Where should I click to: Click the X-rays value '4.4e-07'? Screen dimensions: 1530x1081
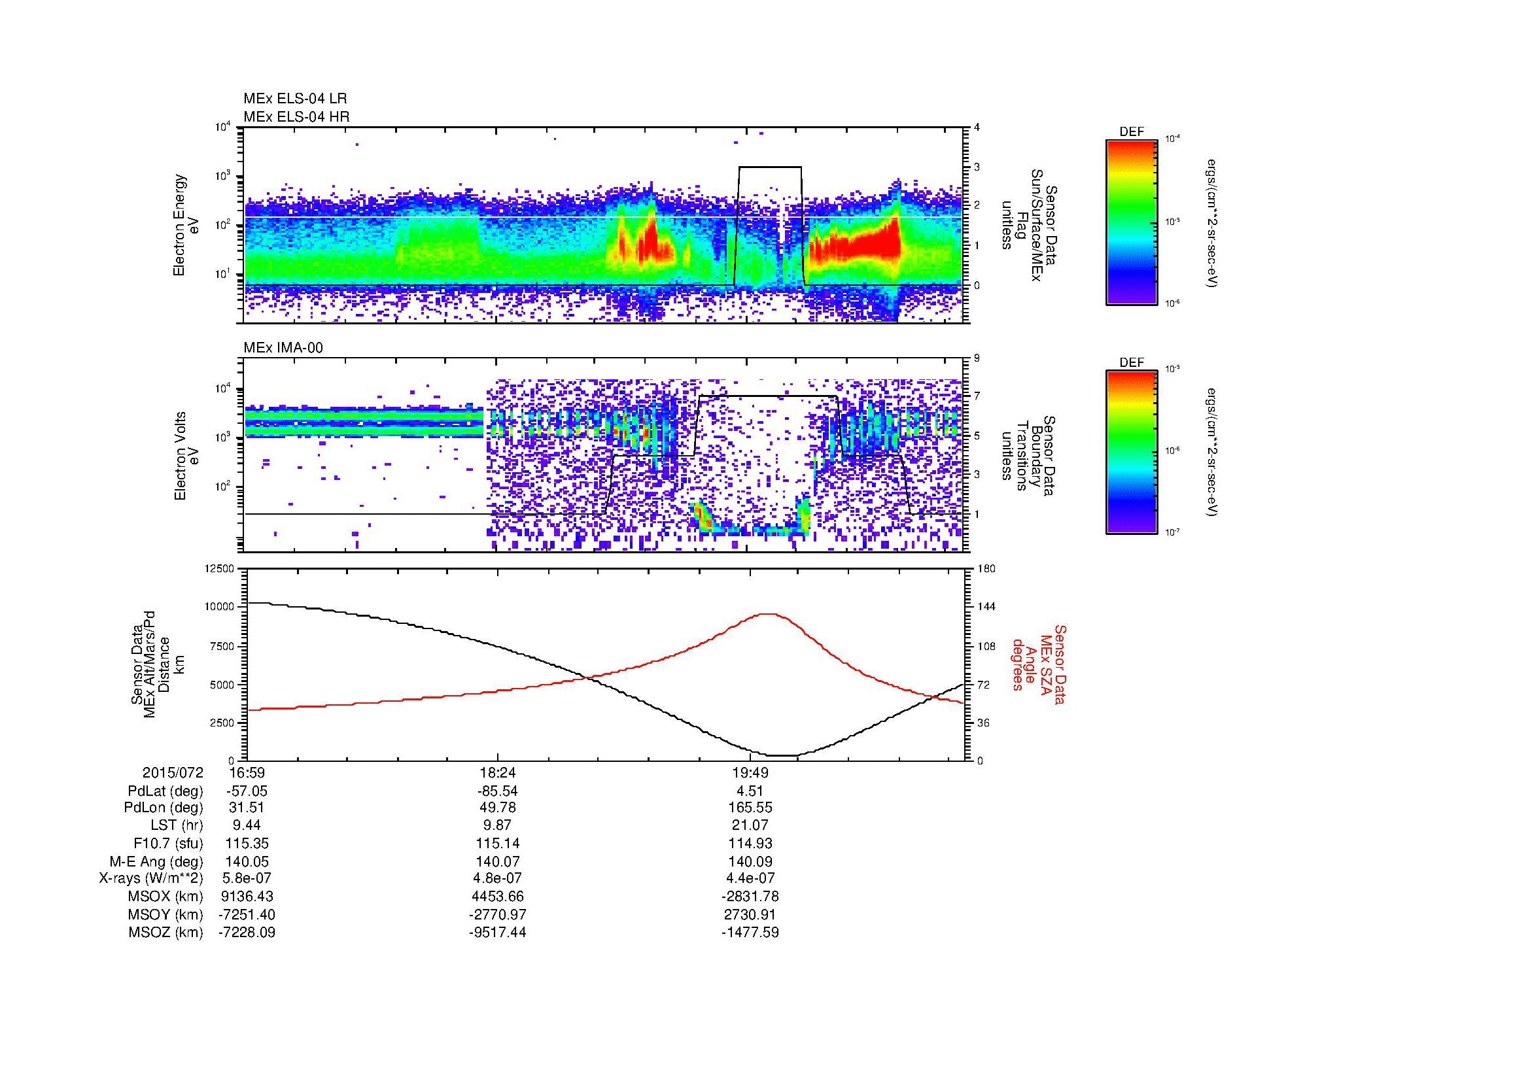(x=750, y=878)
